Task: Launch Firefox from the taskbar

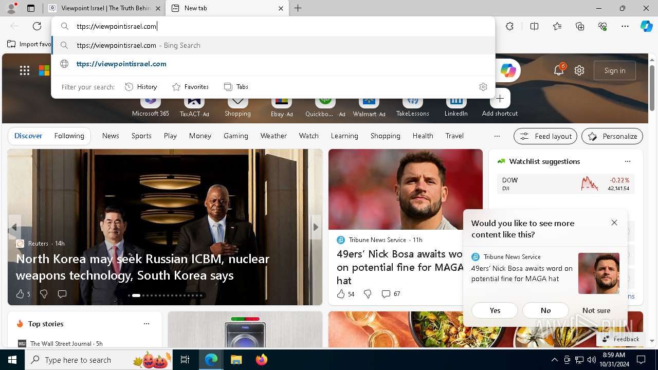Action: click(x=262, y=360)
